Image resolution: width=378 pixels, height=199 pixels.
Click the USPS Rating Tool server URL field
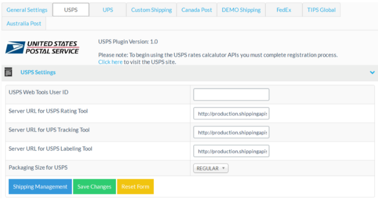click(x=231, y=114)
